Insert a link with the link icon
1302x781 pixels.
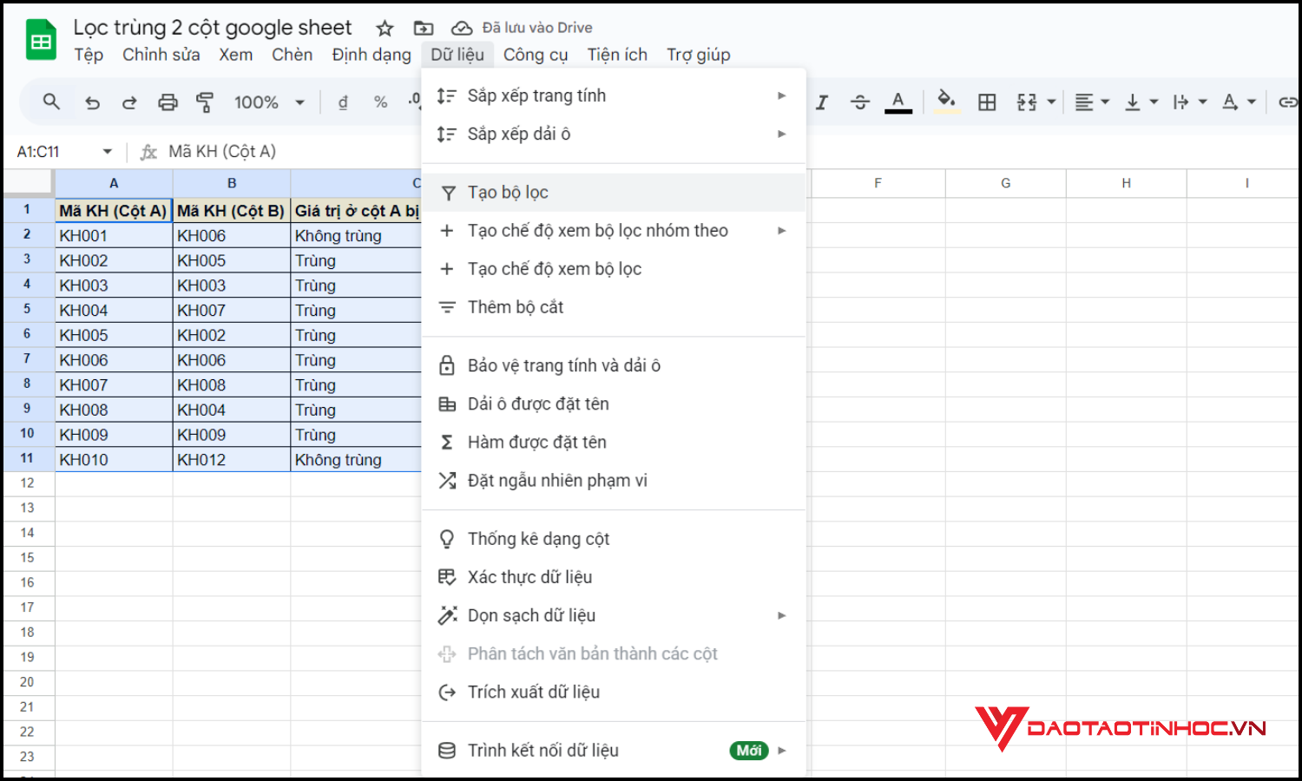click(1288, 102)
